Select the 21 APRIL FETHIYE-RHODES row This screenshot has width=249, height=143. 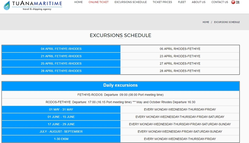click(x=61, y=56)
